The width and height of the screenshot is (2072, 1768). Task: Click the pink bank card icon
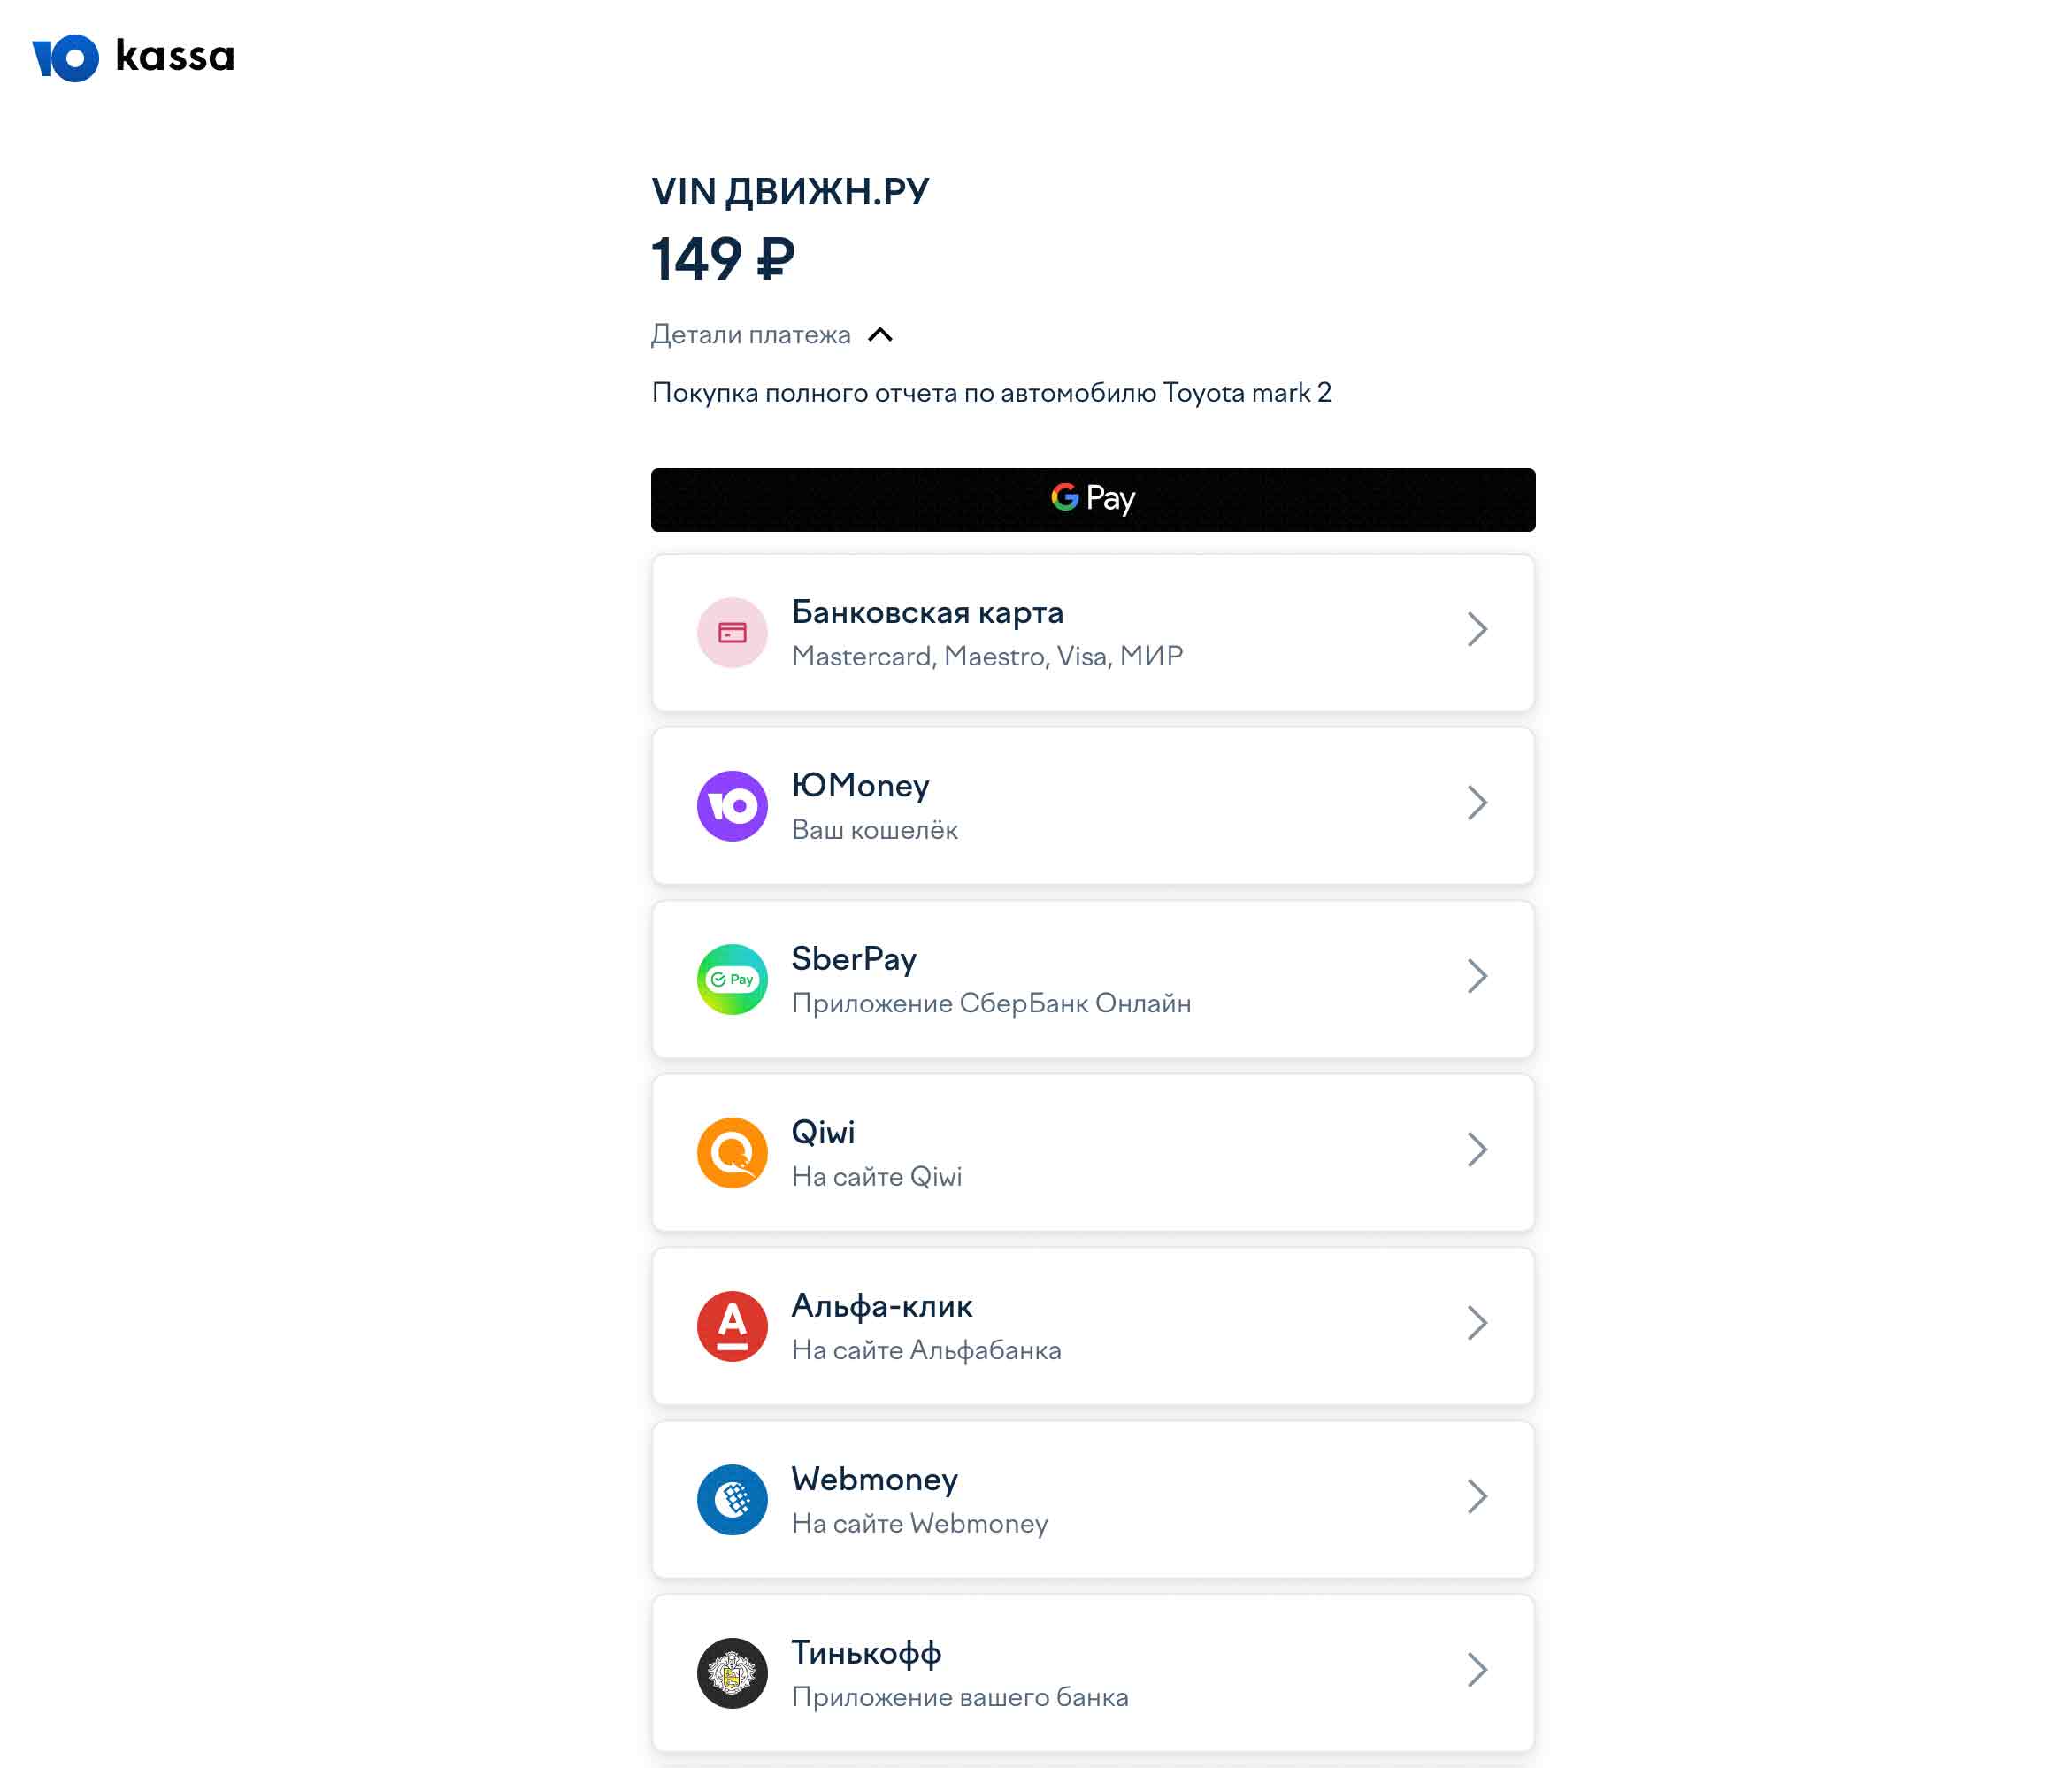tap(732, 632)
